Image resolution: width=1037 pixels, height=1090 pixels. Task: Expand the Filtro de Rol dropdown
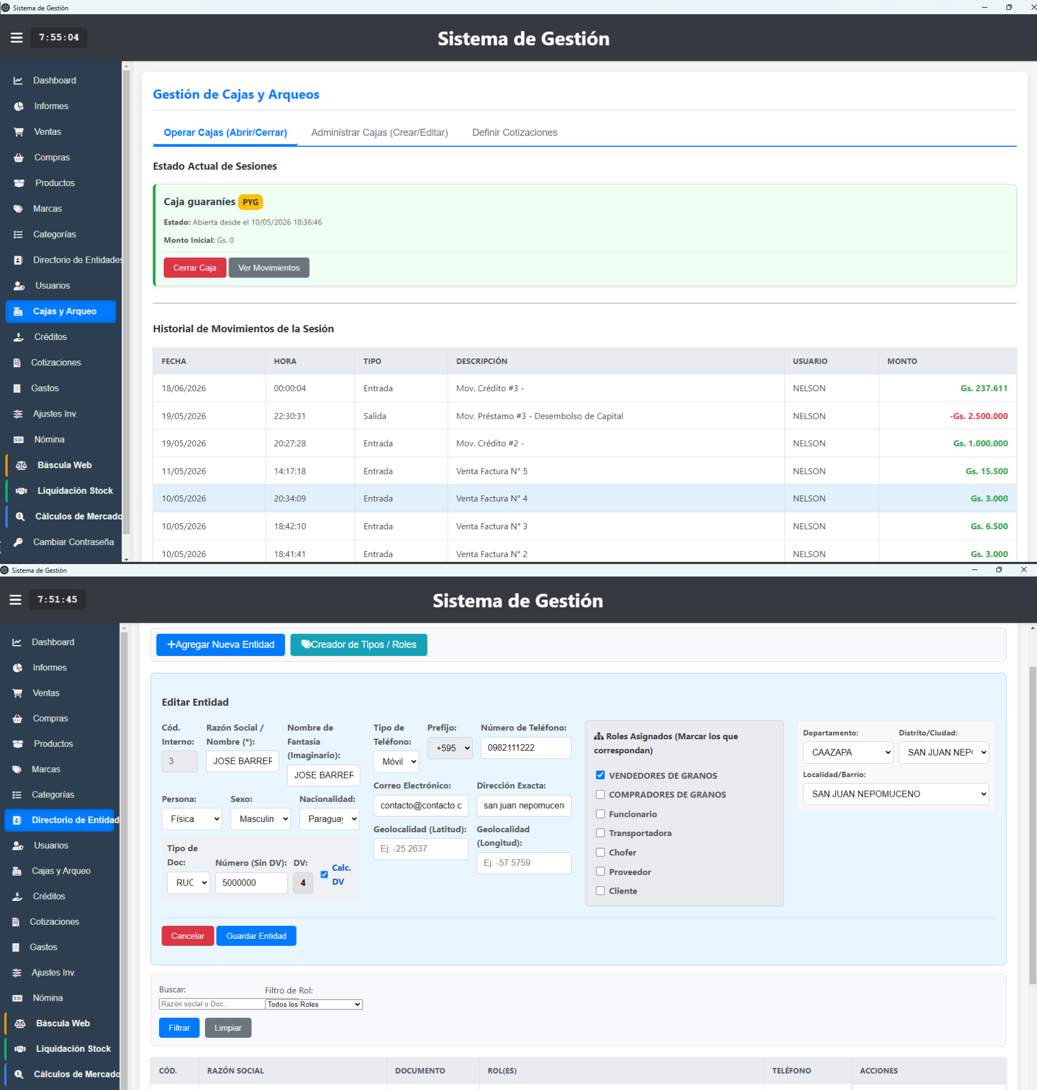(314, 1004)
